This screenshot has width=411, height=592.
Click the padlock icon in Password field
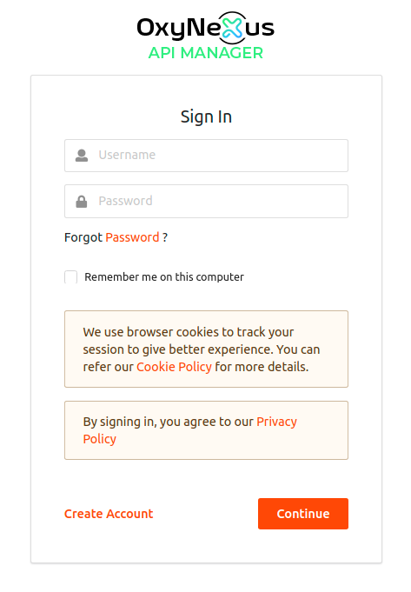(82, 202)
